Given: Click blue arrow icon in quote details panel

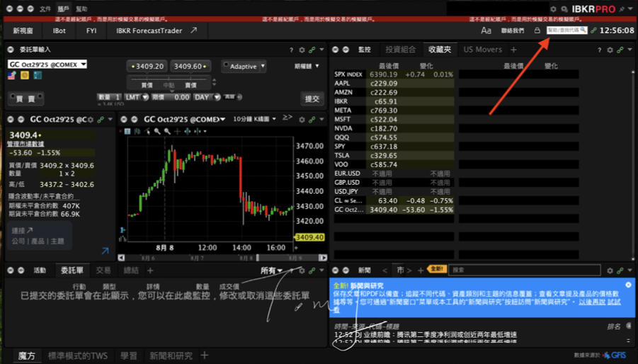Looking at the screenshot, I should point(105,251).
